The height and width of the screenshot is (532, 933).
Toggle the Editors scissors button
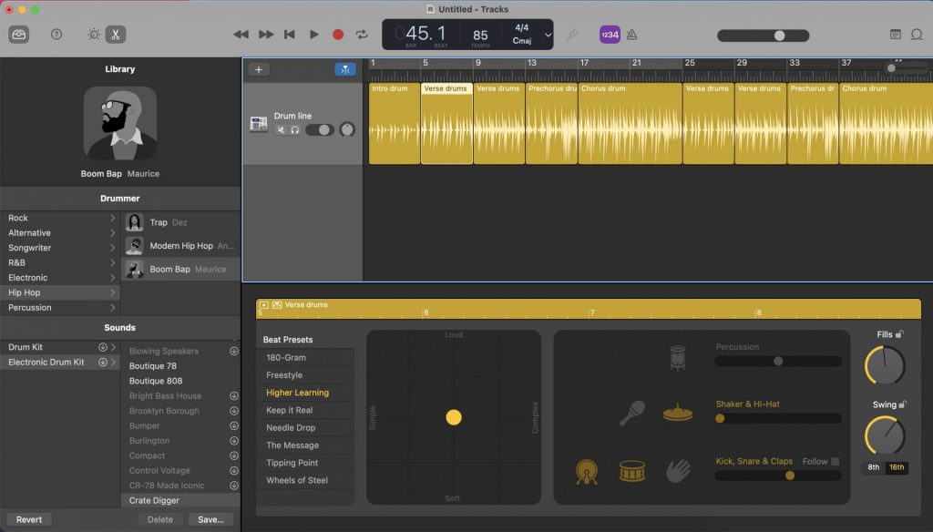click(116, 35)
